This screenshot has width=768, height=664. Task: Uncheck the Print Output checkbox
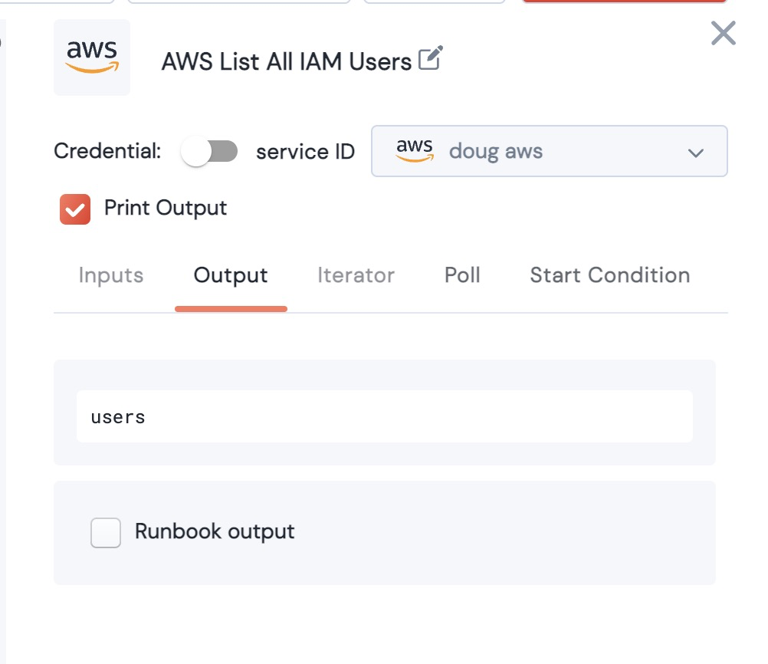75,209
